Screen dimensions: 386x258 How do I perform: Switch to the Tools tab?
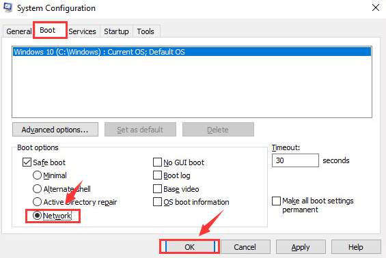[146, 31]
